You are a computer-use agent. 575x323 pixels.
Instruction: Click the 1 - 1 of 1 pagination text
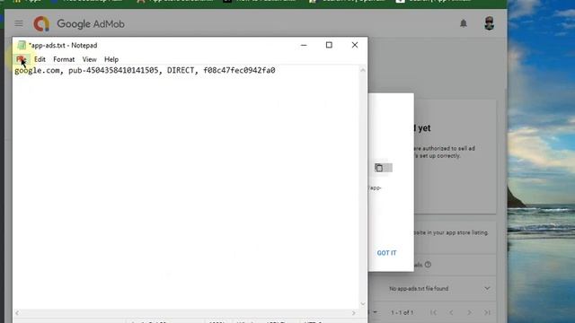point(402,312)
